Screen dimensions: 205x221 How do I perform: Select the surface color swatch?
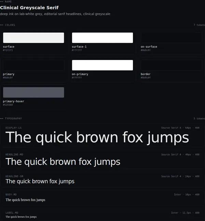point(33,38)
